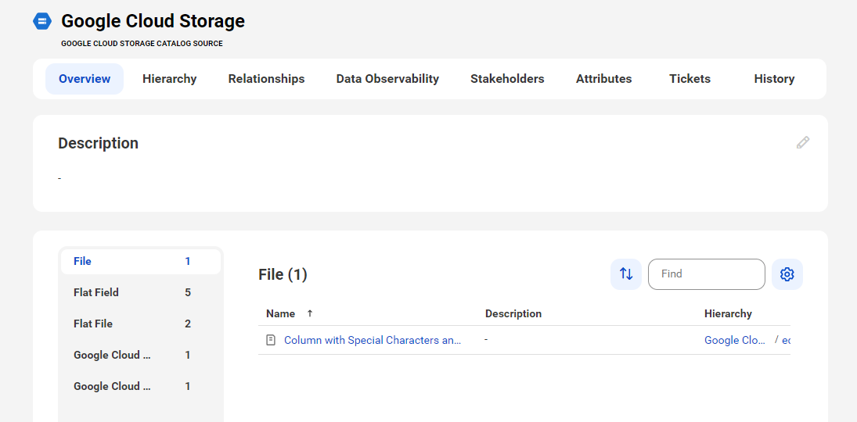The width and height of the screenshot is (857, 422).
Task: Sort by the Name ascending arrow
Action: (x=310, y=313)
